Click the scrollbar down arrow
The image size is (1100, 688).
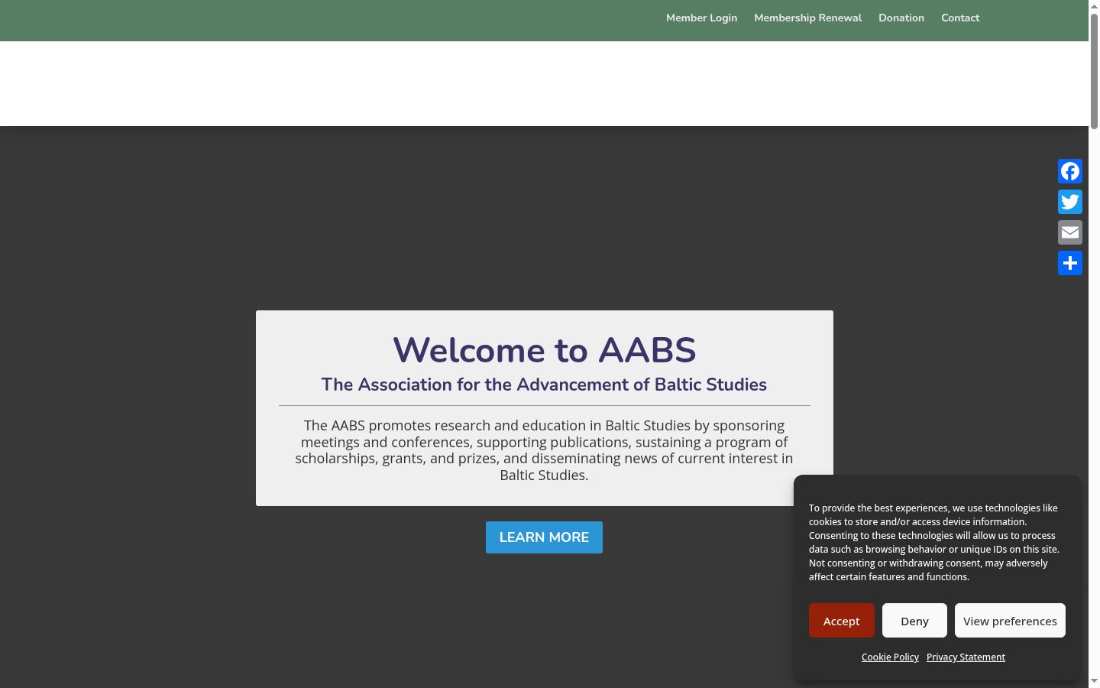pos(1094,681)
